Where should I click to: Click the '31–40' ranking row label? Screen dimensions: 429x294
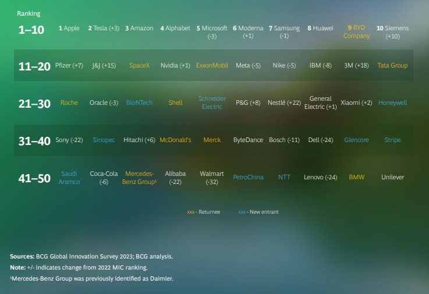[x=34, y=141]
